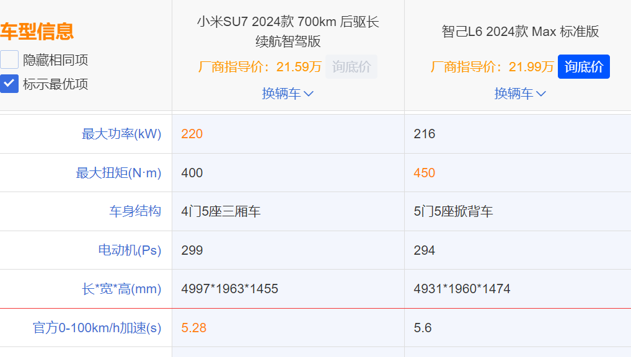Select the highlighted power value 220
The image size is (631, 357).
click(x=192, y=134)
